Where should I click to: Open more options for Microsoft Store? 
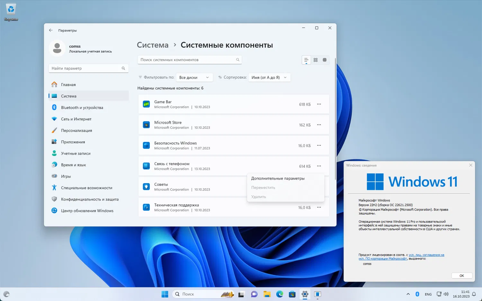[x=319, y=125]
